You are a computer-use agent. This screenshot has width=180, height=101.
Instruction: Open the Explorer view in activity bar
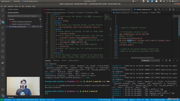pos(3,10)
